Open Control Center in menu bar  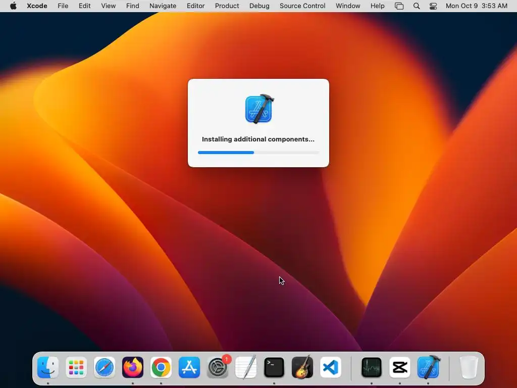[x=433, y=6]
